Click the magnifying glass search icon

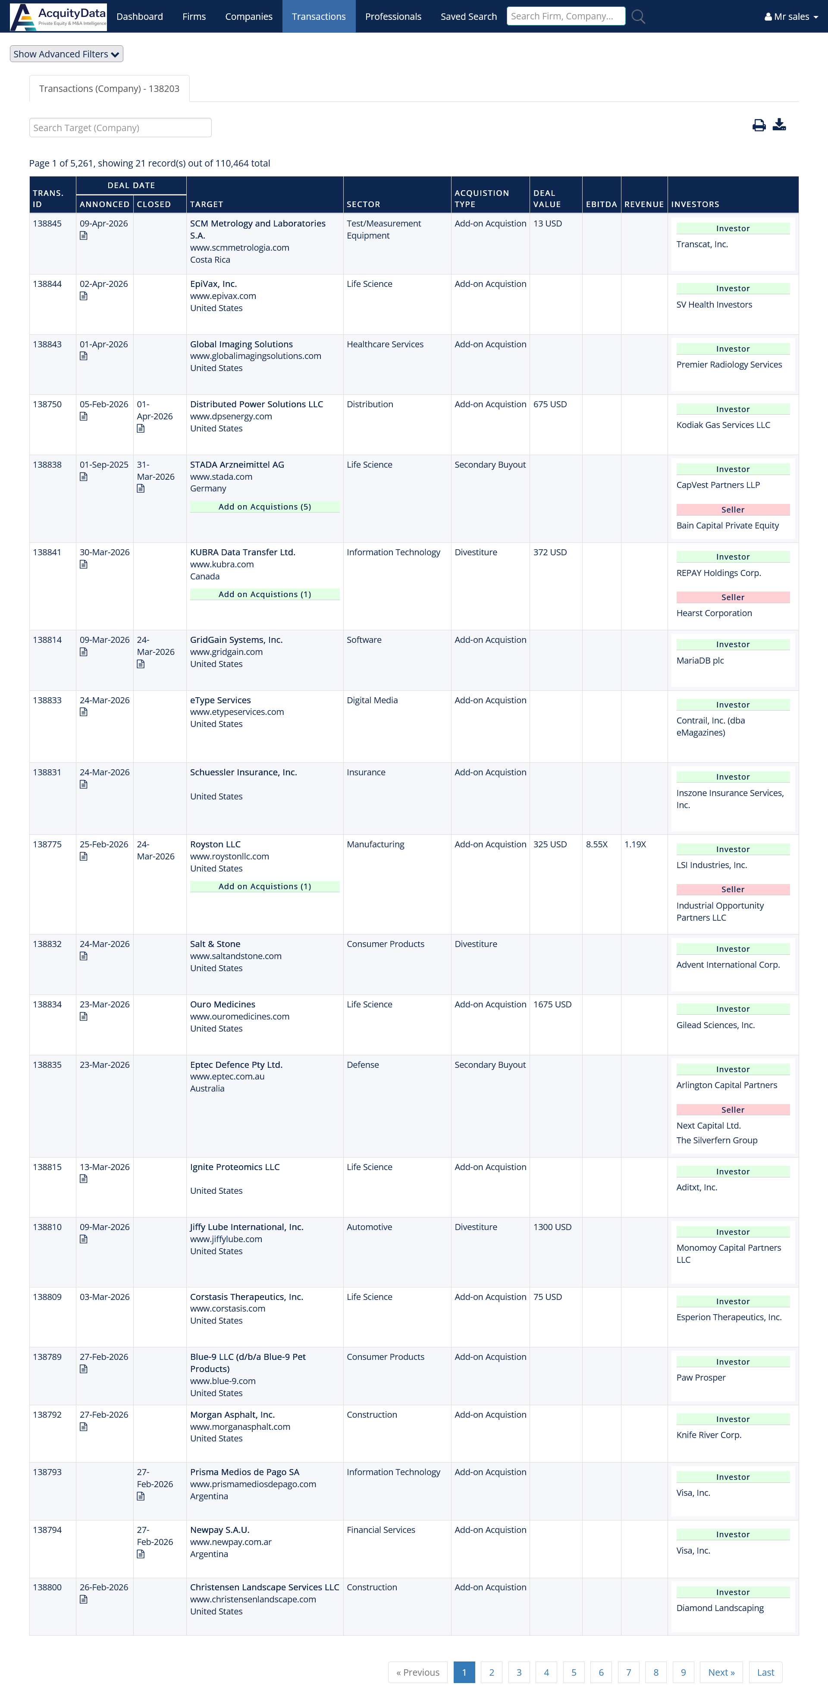coord(638,16)
